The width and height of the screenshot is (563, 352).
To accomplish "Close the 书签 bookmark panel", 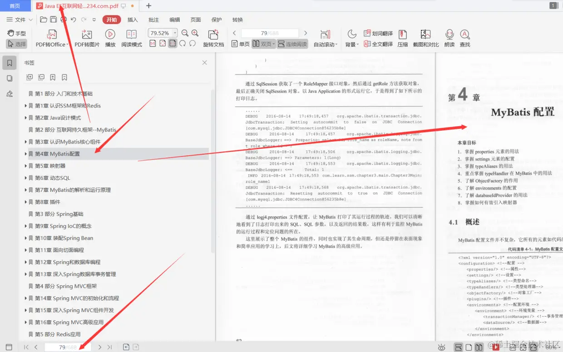I will click(x=204, y=63).
